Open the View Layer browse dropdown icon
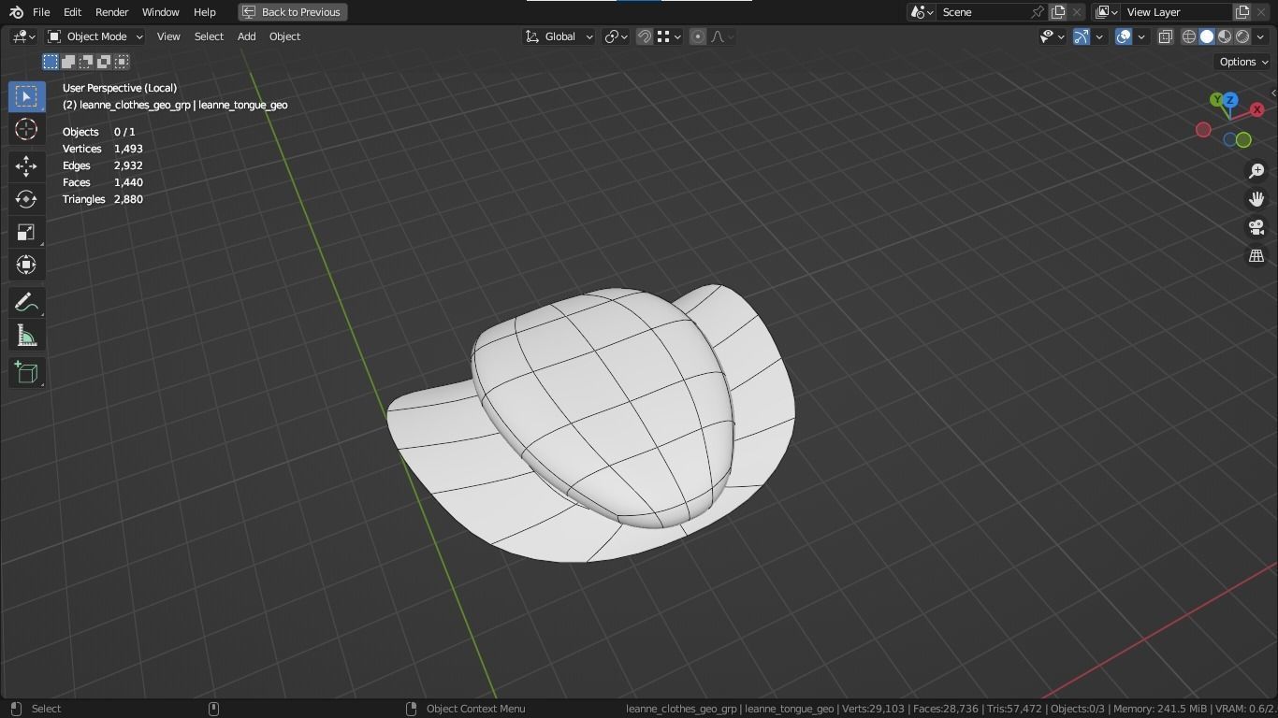Viewport: 1278px width, 718px height. pyautogui.click(x=1106, y=12)
